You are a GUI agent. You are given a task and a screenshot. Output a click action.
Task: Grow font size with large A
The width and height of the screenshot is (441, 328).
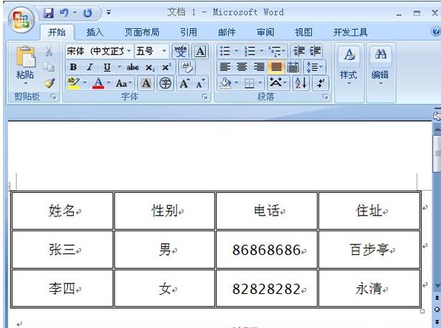185,83
